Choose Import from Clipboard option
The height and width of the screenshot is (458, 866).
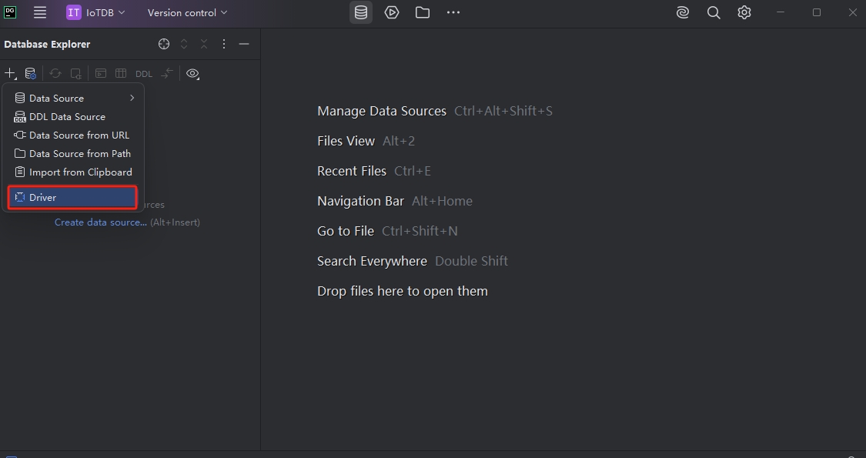click(x=80, y=172)
